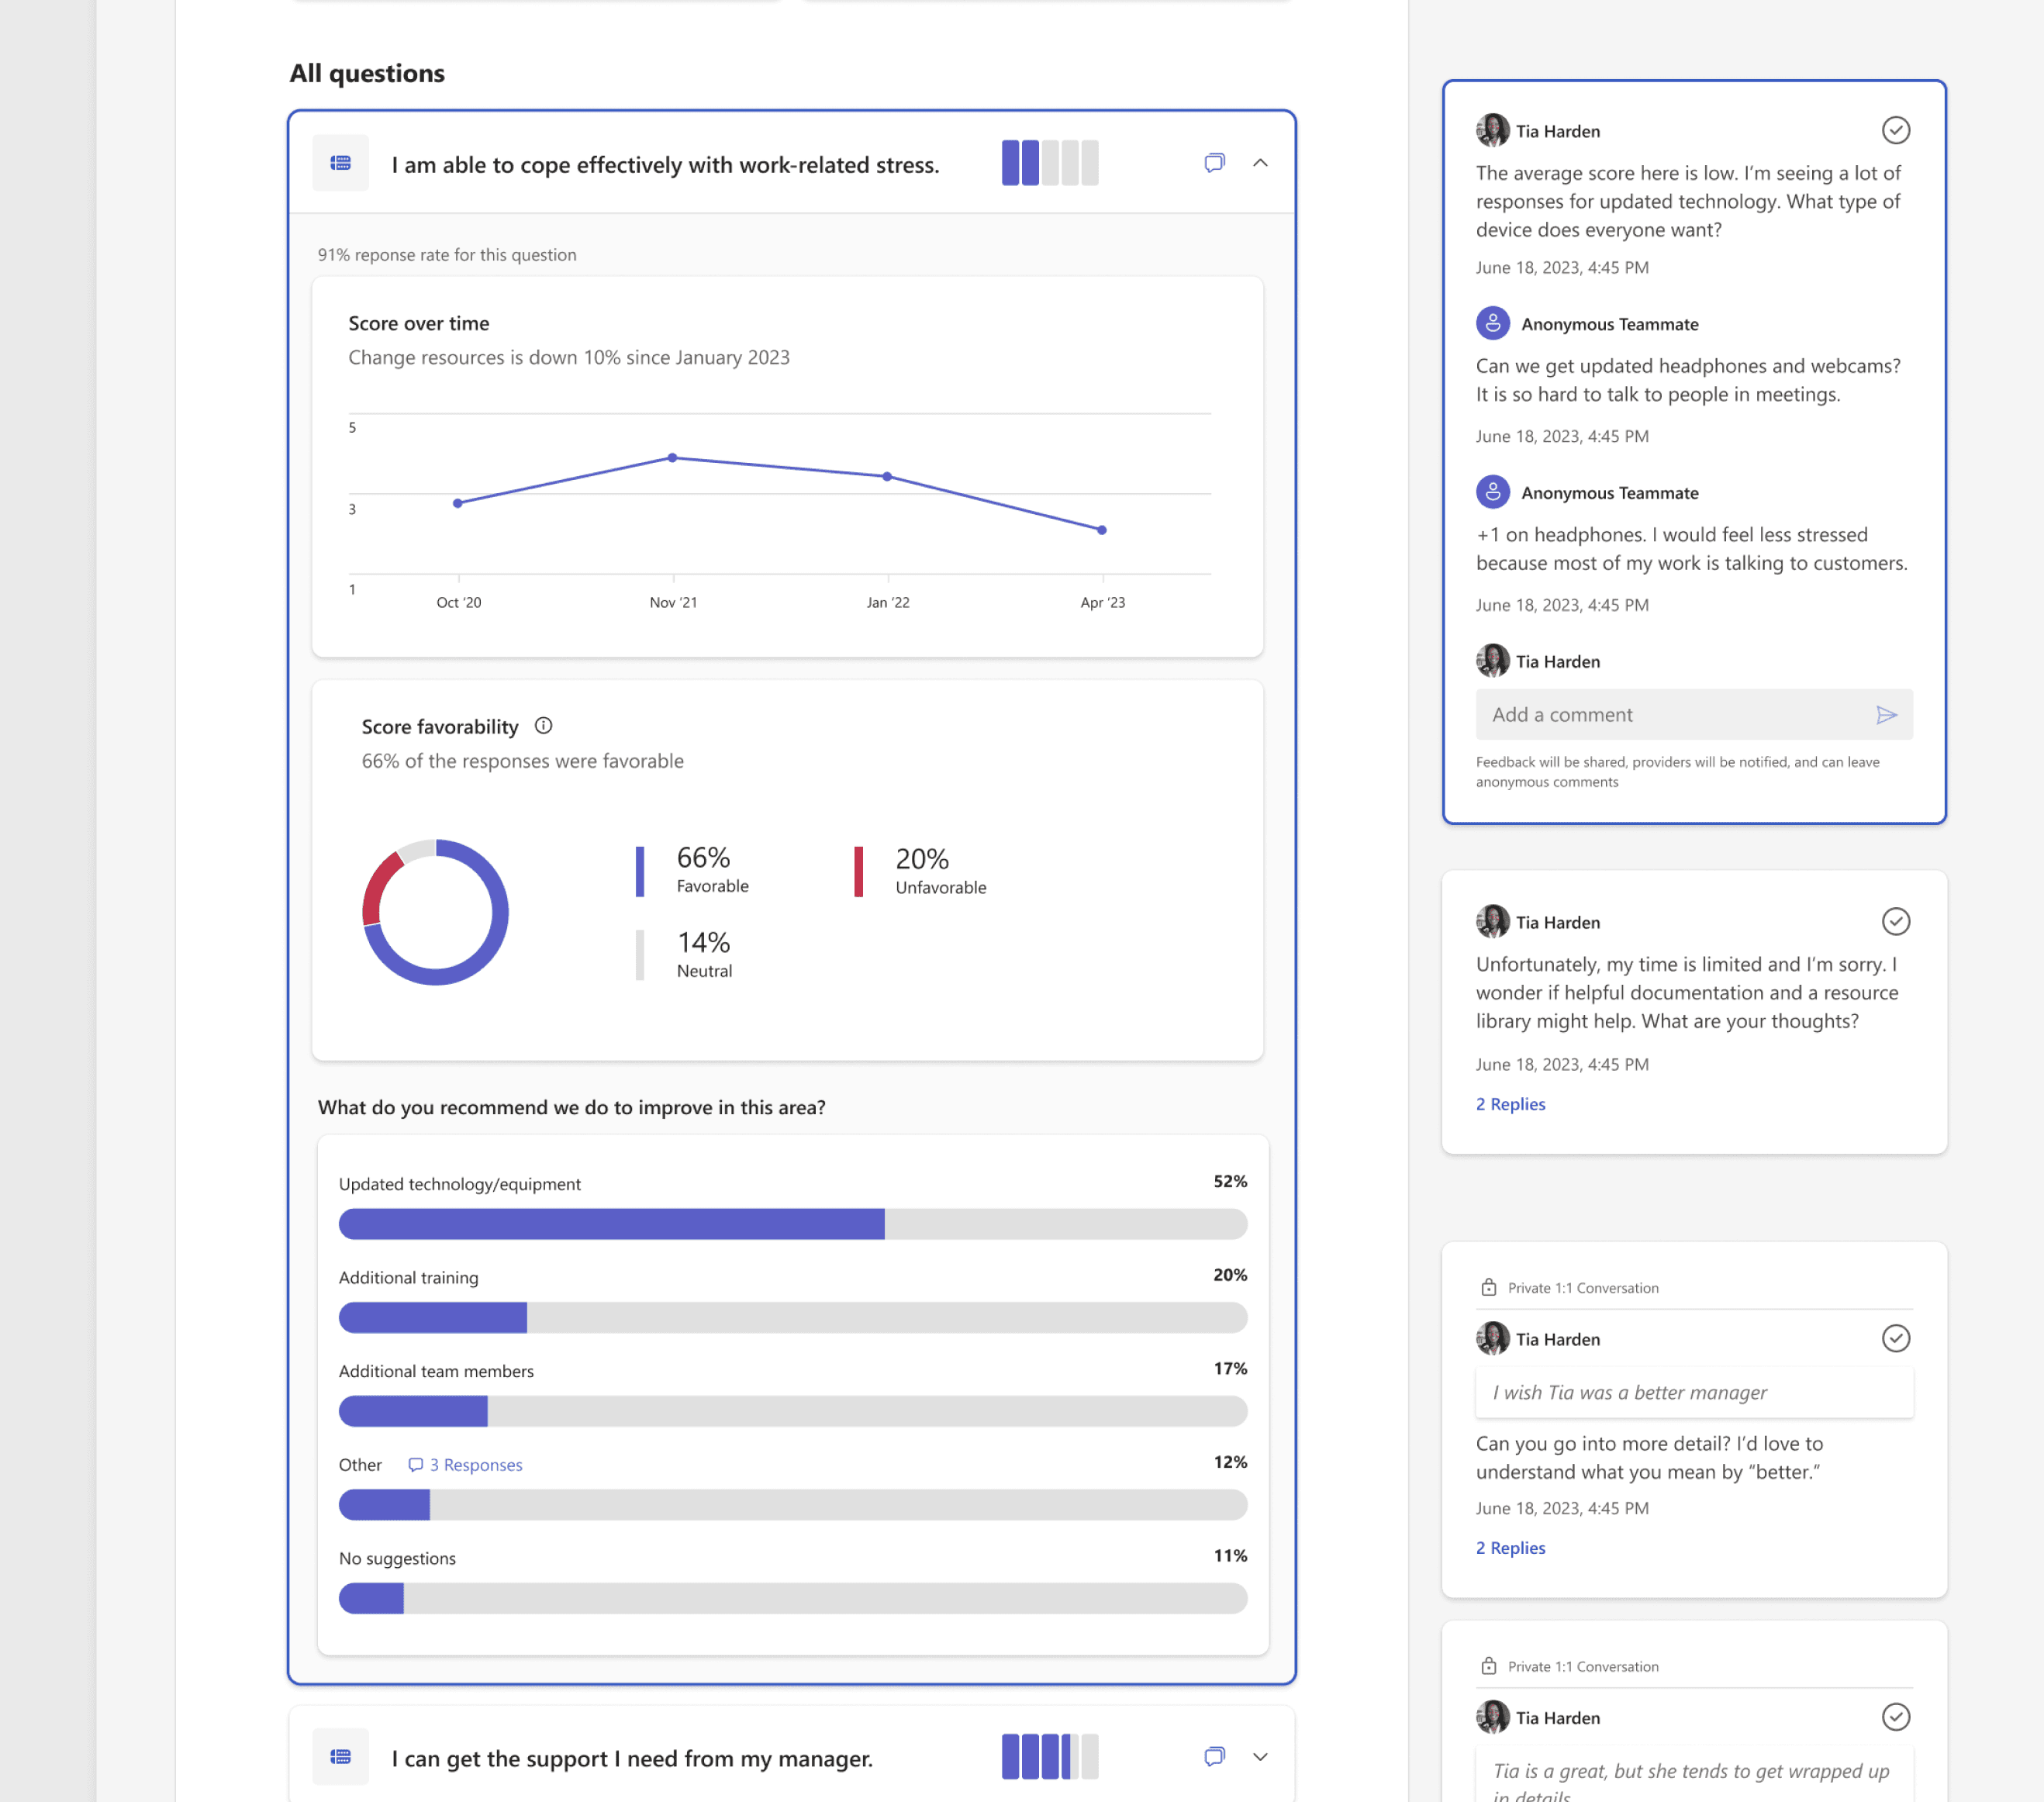Collapse the work-related stress question card
Viewport: 2044px width, 1802px height.
[x=1260, y=163]
